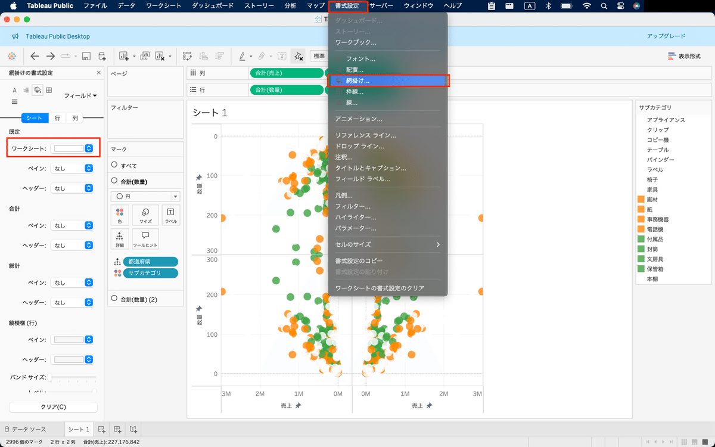This screenshot has height=447, width=715.
Task: Click the sort ascending toolbar icon
Action: (x=203, y=56)
